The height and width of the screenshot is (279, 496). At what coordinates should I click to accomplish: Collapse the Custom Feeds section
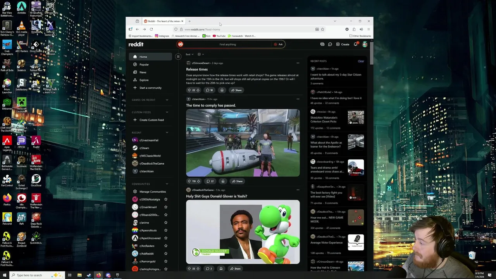click(167, 112)
